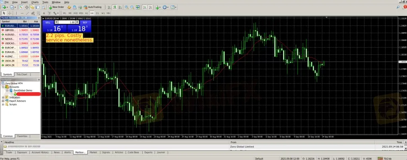
Task: Open the Journal terminal tab
Action: 161,152
